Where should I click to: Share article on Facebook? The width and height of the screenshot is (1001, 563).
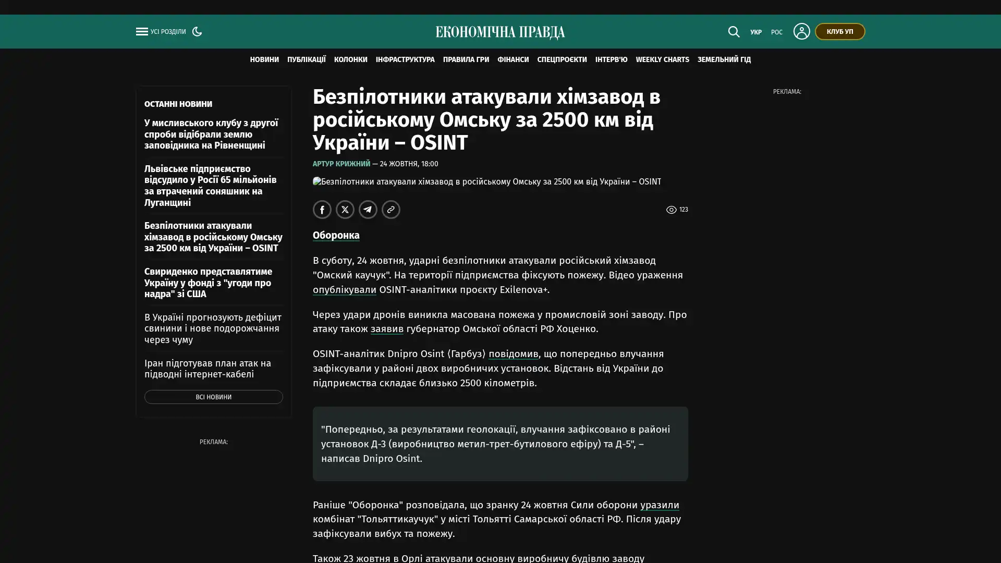(x=322, y=210)
